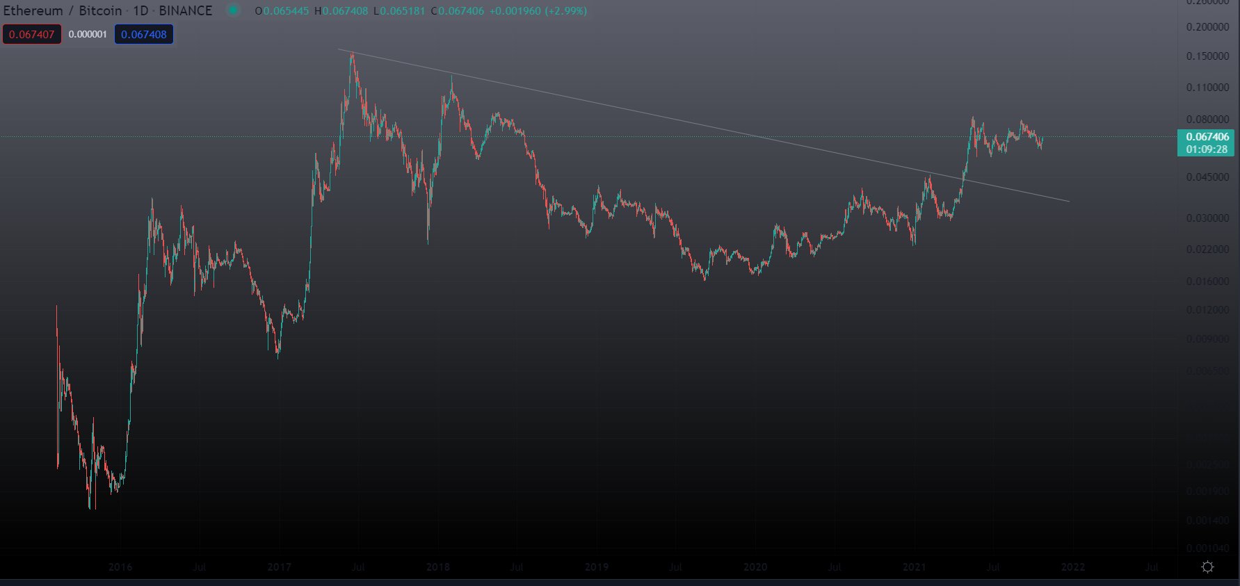1240x586 pixels.
Task: Click the Ethereum / Bitcoin symbol title
Action: click(x=63, y=10)
